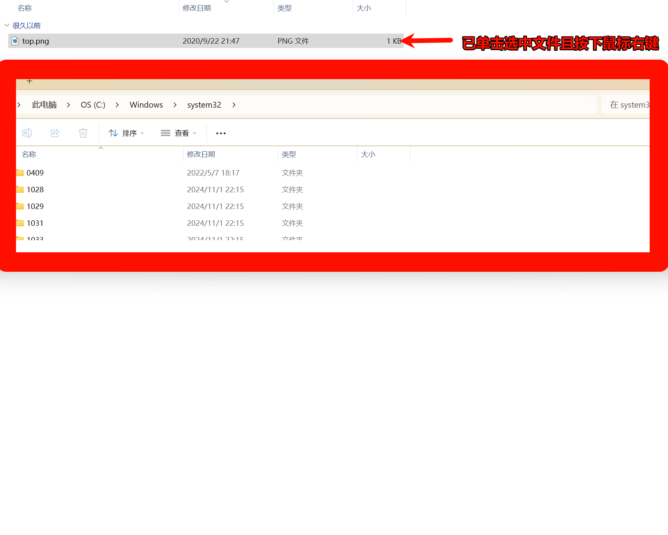Open the 排序 sort dropdown
The height and width of the screenshot is (535, 668).
pos(126,133)
